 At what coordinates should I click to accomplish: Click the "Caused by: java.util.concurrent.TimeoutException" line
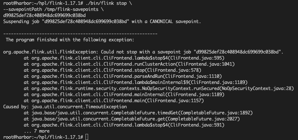[x=65, y=107]
